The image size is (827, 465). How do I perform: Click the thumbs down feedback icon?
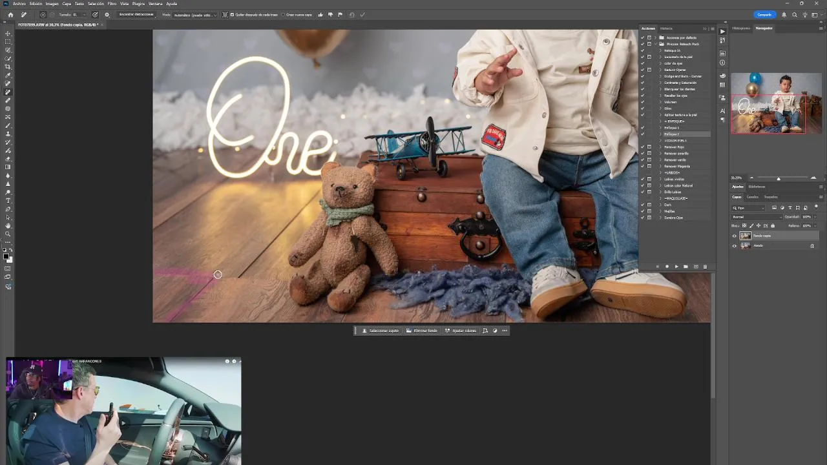(x=330, y=14)
